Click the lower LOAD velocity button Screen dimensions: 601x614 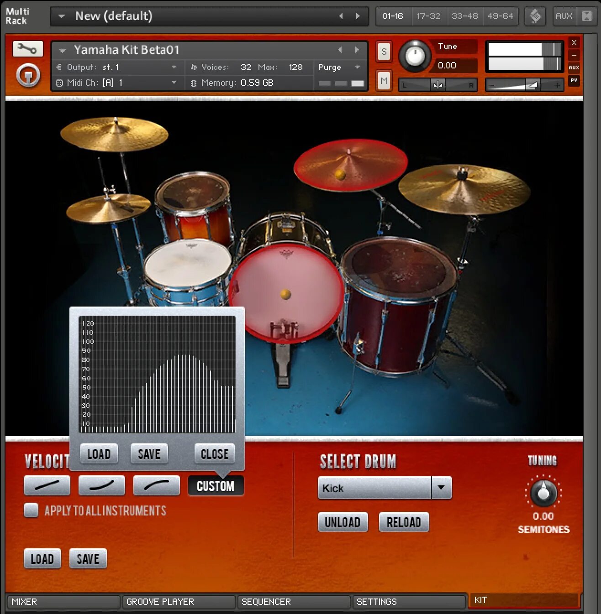pos(42,559)
